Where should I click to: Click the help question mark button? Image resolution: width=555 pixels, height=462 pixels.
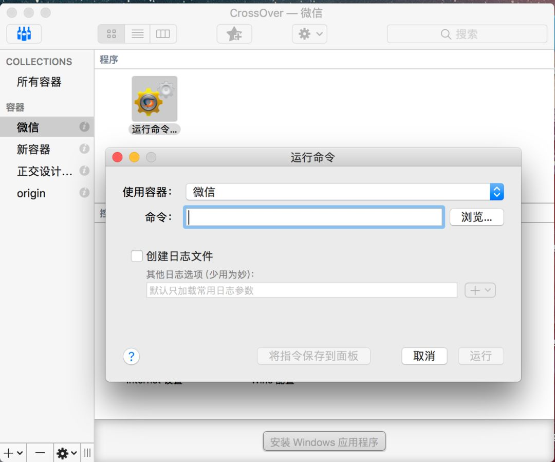click(x=132, y=356)
